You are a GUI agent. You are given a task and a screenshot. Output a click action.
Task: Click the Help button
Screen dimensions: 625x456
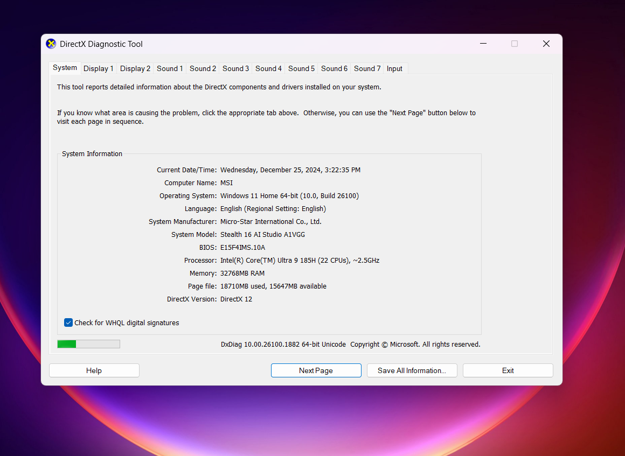(94, 370)
